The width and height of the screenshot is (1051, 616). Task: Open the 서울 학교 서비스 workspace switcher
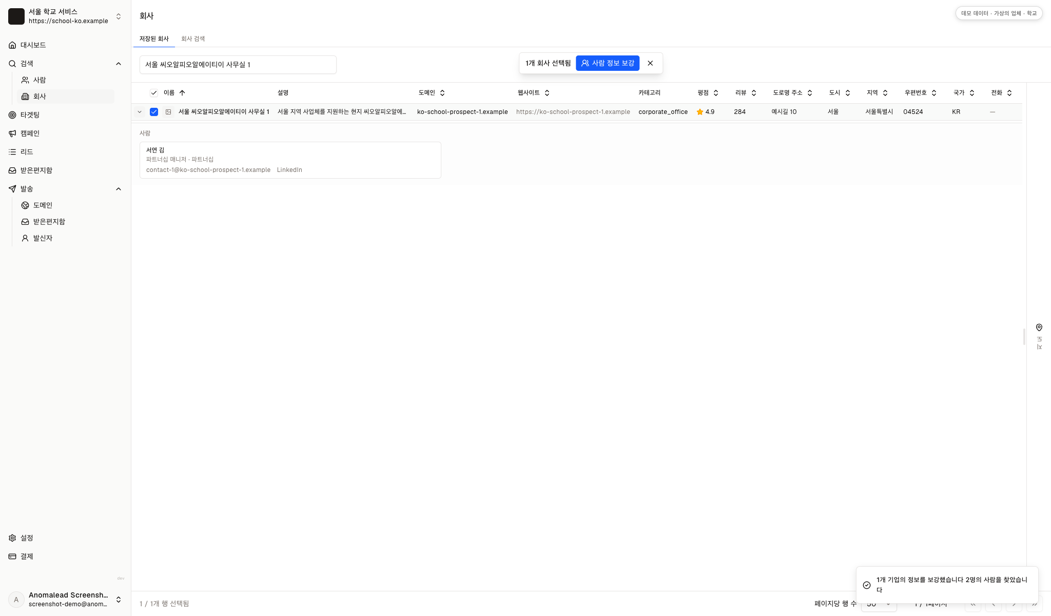[66, 16]
